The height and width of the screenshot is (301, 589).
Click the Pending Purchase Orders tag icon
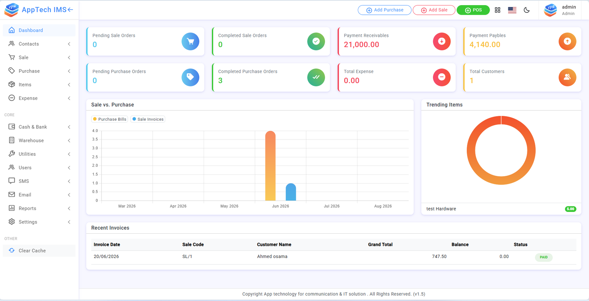(190, 77)
